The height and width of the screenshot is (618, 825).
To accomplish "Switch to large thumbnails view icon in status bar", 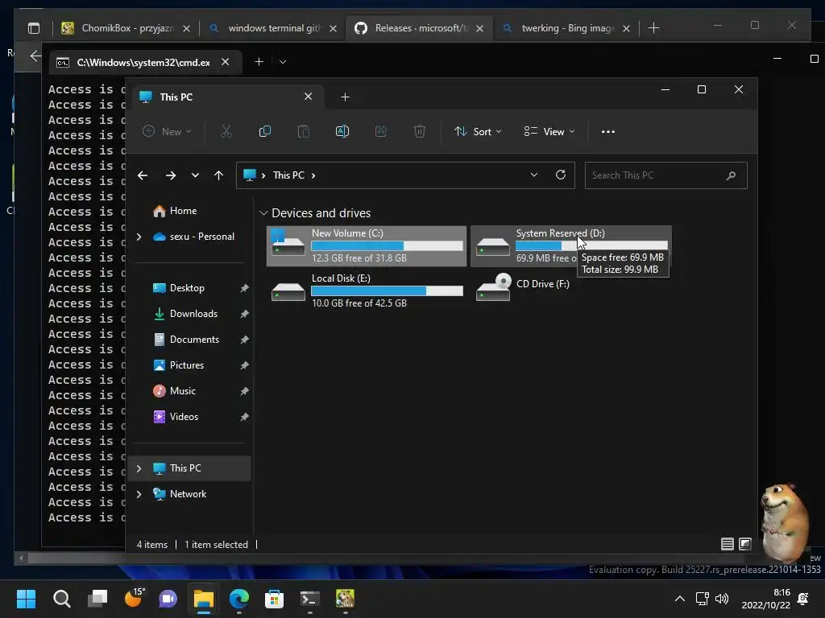I will (745, 544).
